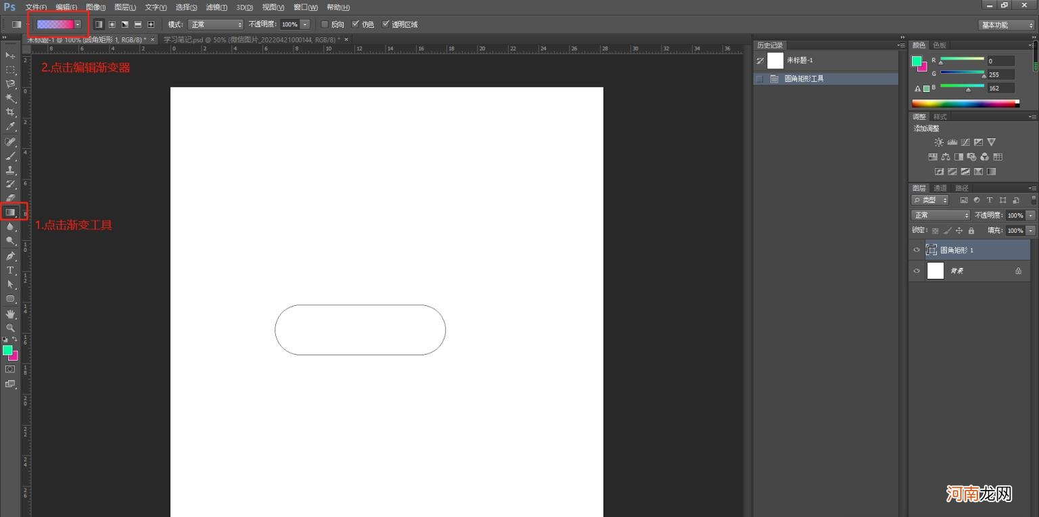Open the 滤镜(T) menu
Viewport: 1039px width, 517px height.
pos(216,7)
